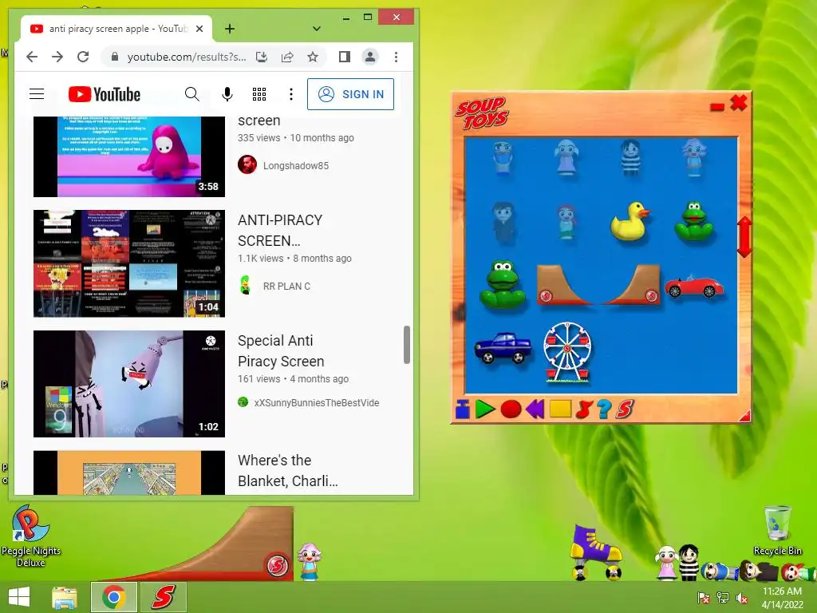Select the faded striped-shirt doll in toy box
Screen dimensions: 817x613
point(630,157)
